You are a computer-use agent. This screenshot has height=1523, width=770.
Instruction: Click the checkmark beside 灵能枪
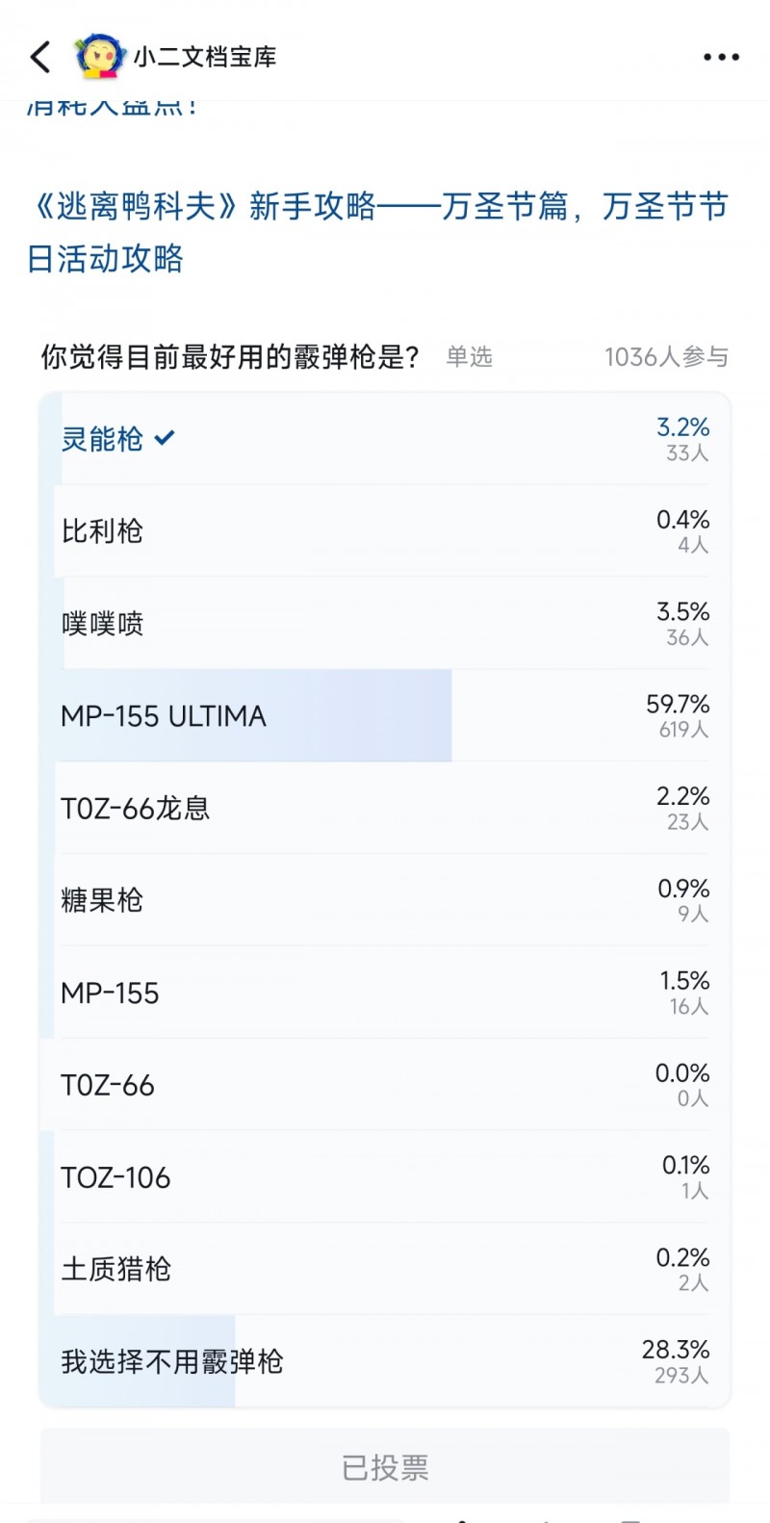tap(164, 437)
